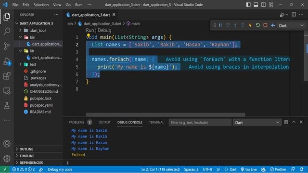Click the lightbulb code action icon
The height and width of the screenshot is (173, 308).
89,36
